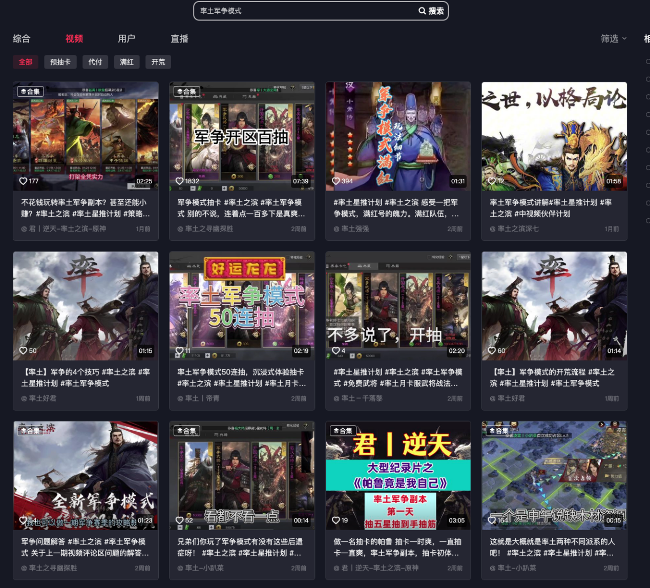Like the 不多说了开抽 video heart icon
Viewport: 650px width, 588px height.
(x=336, y=351)
